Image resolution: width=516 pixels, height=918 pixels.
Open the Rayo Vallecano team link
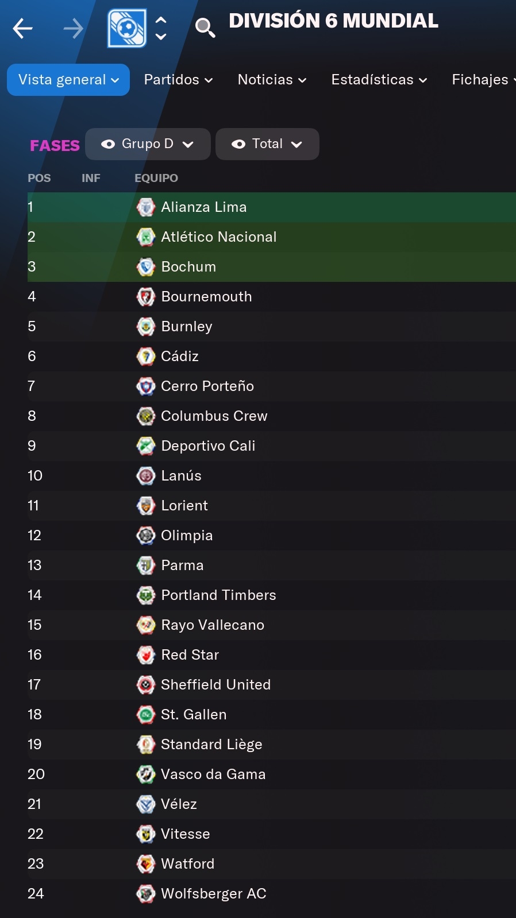[x=213, y=625]
